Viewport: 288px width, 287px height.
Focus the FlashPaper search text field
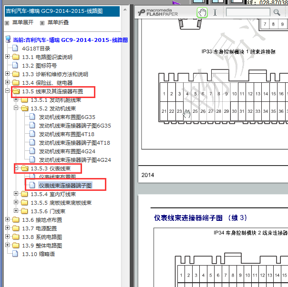248,12
